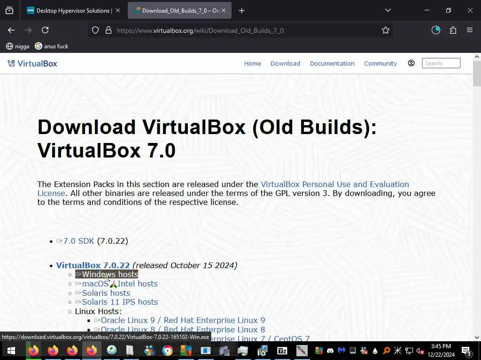Screen dimensions: 481x360
Task: Open the Malwarebytes icon in the system tray
Action: [341, 351]
